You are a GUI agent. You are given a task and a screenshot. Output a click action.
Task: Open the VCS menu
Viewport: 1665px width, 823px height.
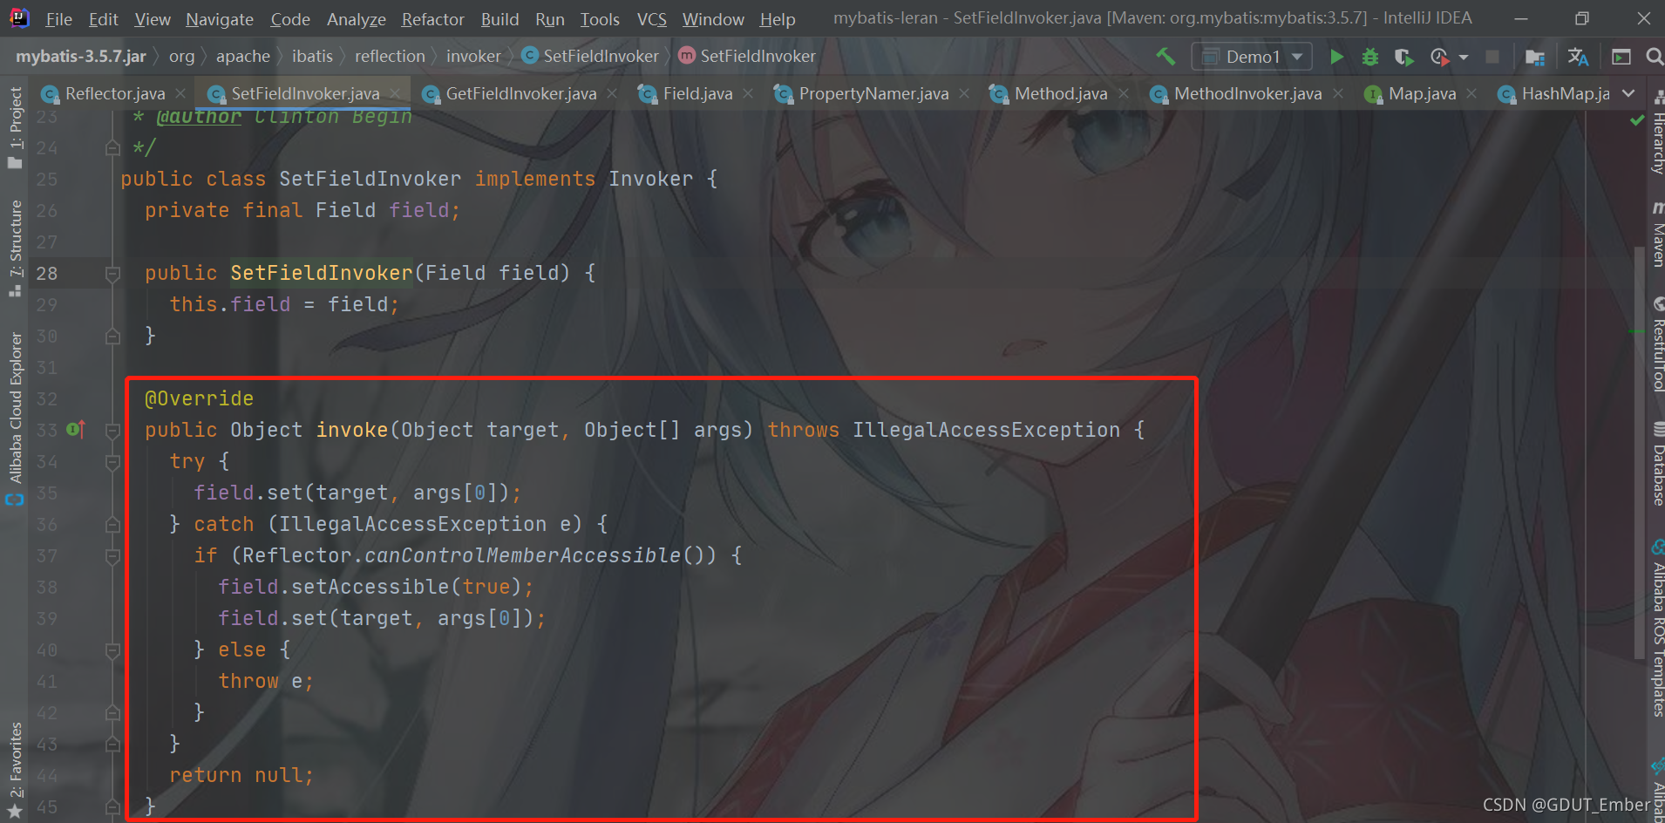(x=651, y=18)
